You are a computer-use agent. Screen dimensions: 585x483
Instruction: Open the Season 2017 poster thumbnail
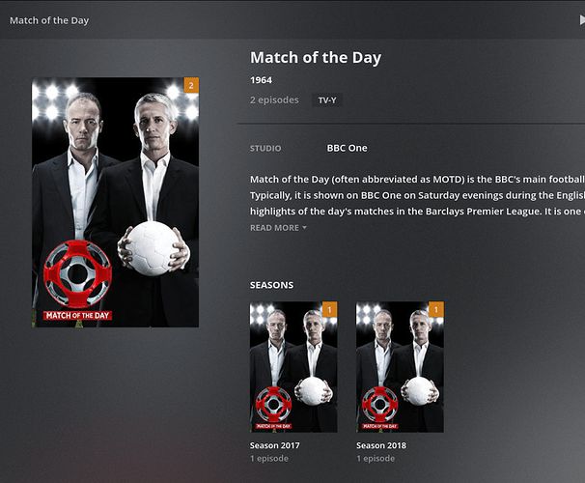[x=293, y=367]
